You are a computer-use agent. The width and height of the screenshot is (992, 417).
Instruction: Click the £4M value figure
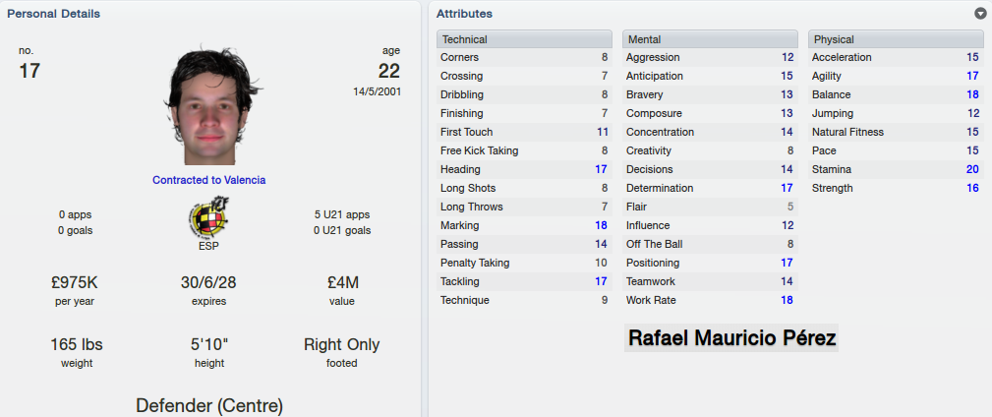341,282
